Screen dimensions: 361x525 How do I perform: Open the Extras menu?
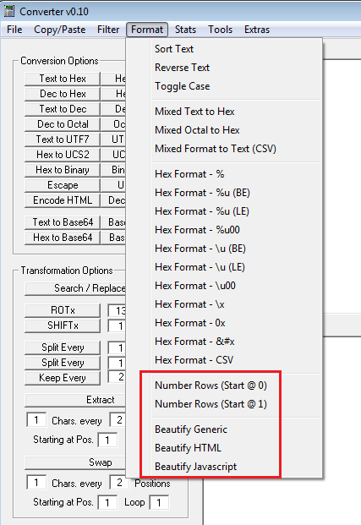257,30
